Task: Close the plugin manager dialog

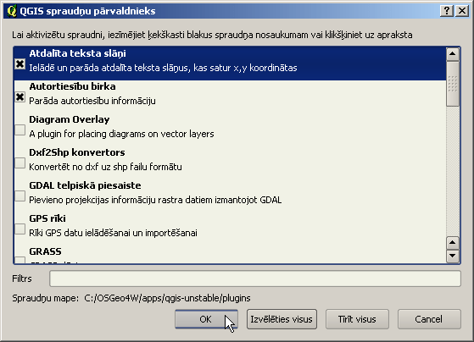Action: click(462, 11)
